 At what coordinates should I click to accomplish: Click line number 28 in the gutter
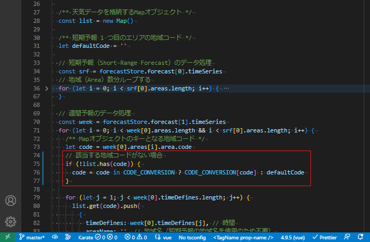(37, 21)
